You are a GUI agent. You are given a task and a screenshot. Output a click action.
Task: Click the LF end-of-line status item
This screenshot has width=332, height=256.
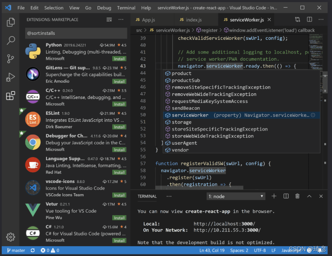274,250
